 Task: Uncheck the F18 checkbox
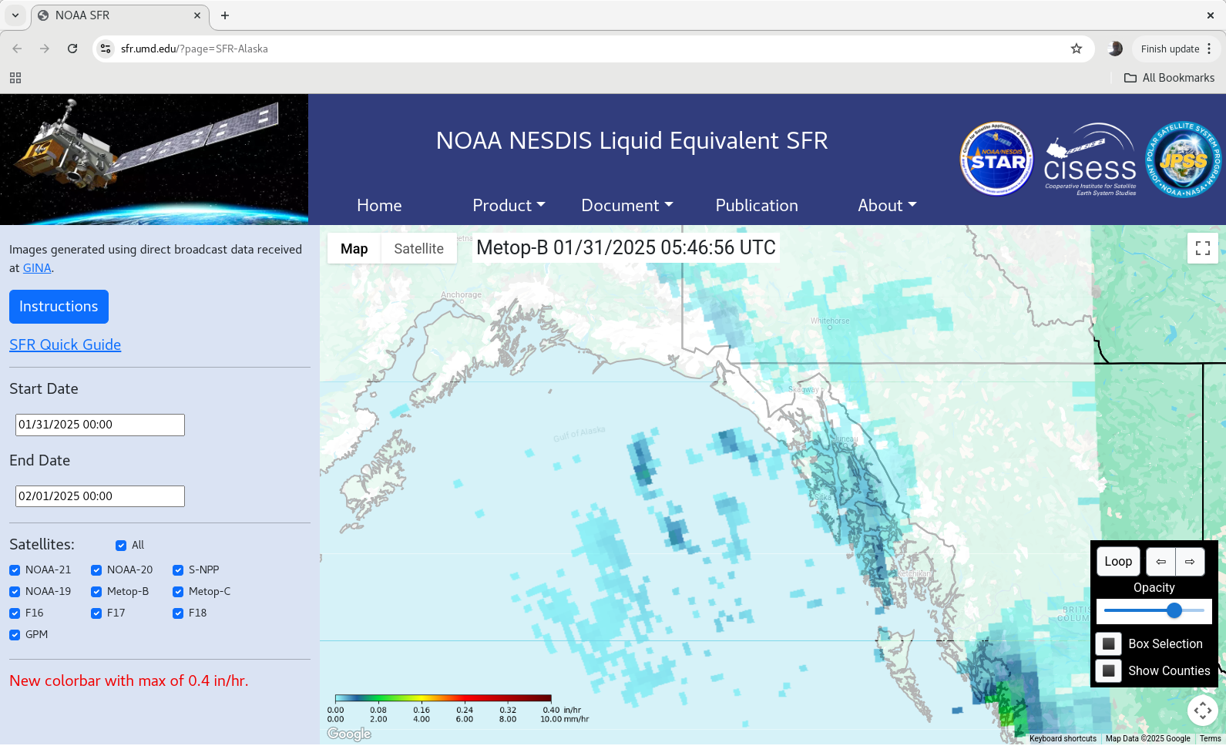pyautogui.click(x=178, y=613)
